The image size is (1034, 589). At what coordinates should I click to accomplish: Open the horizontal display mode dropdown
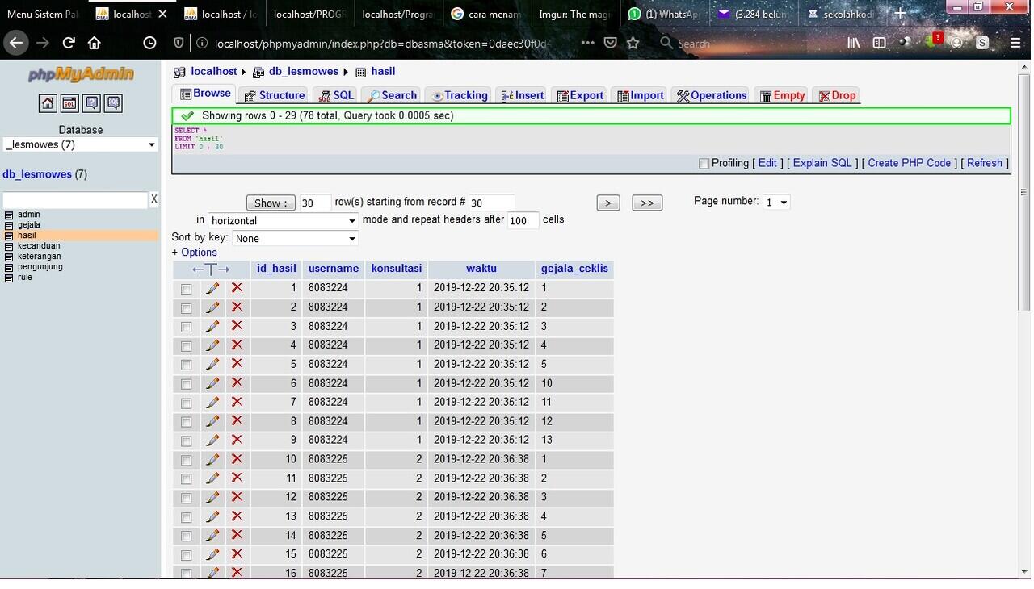283,221
